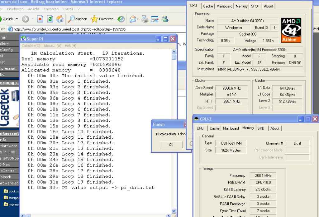
Task: Select the SPD tab in lower CPU-Z
Action: click(x=261, y=128)
